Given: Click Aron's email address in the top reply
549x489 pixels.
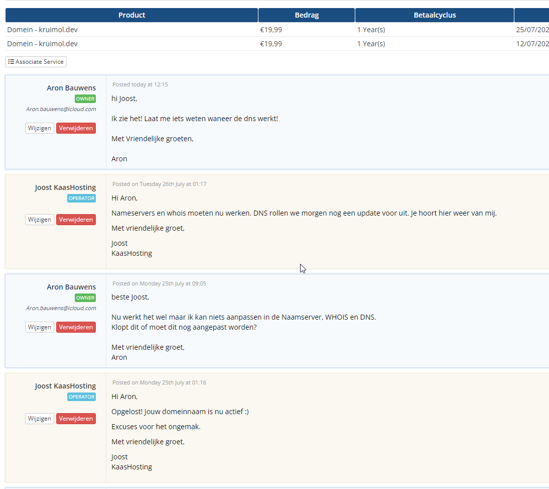Looking at the screenshot, I should tap(61, 109).
